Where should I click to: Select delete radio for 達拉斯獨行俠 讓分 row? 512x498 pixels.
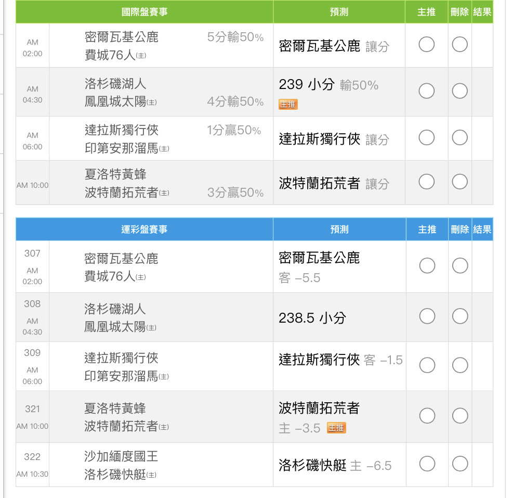(x=460, y=138)
